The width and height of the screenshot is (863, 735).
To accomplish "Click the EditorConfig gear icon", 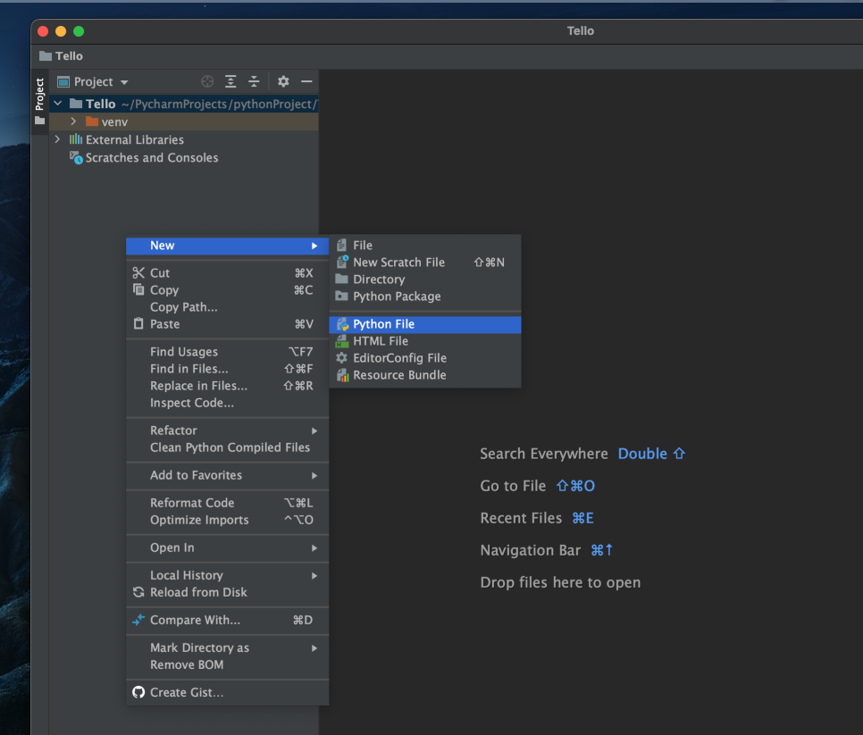I will coord(342,358).
